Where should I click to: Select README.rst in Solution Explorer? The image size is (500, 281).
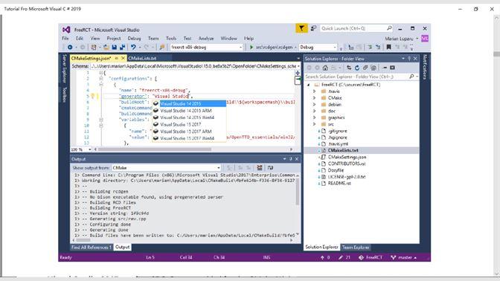click(x=339, y=184)
